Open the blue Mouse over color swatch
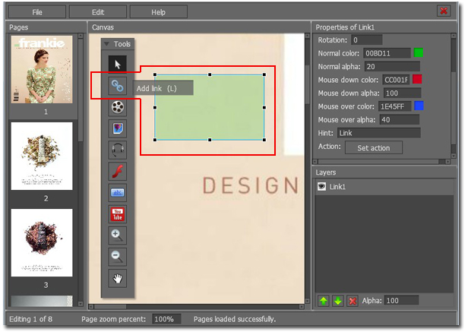This screenshot has width=471, height=335. tap(419, 106)
